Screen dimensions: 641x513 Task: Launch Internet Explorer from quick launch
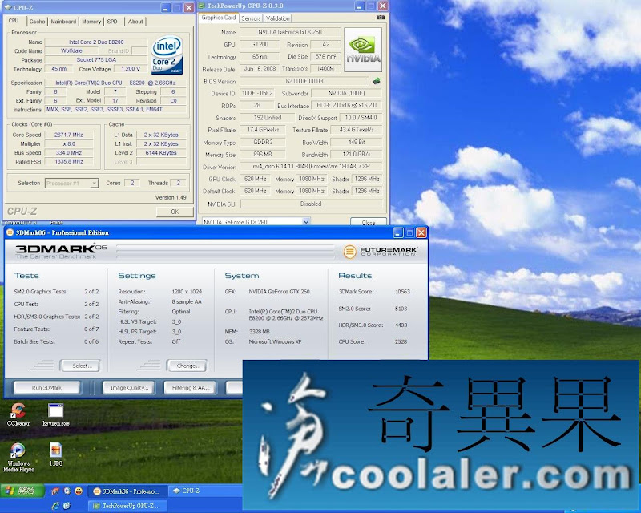coord(55,506)
